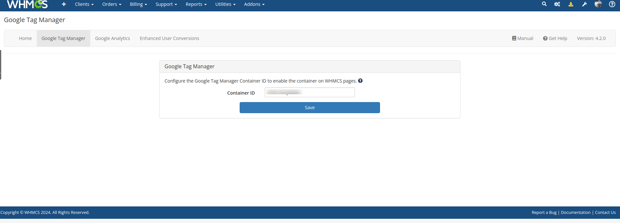
Task: Focus the Container ID input field
Action: (310, 92)
